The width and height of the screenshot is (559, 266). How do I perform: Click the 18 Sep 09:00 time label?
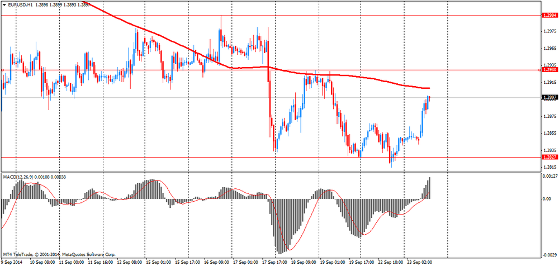[304, 262]
